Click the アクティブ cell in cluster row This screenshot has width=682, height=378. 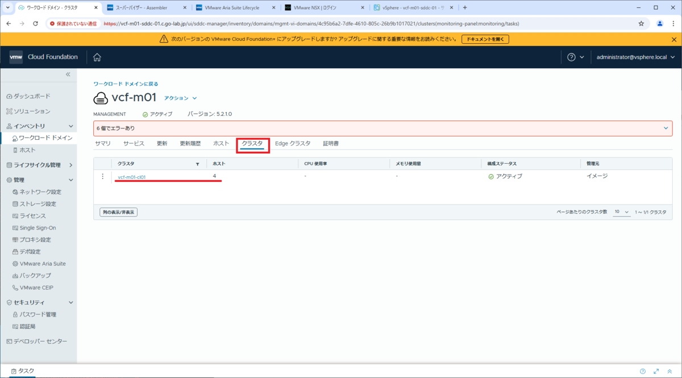click(505, 176)
